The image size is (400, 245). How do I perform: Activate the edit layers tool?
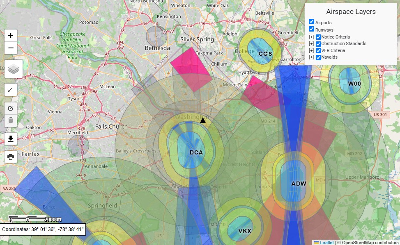click(10, 109)
